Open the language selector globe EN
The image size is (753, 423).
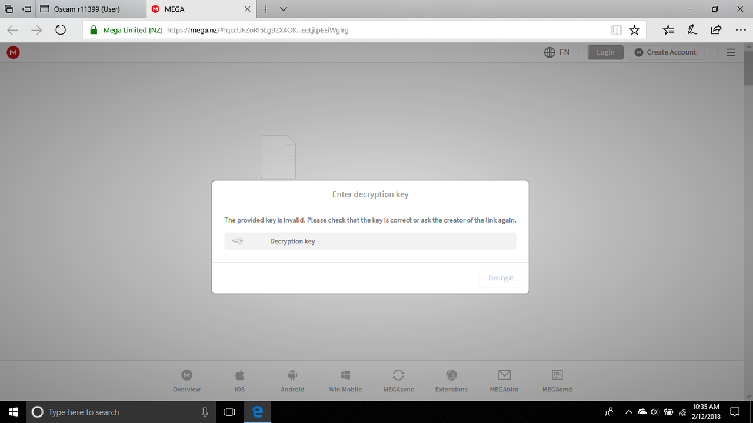(x=557, y=52)
